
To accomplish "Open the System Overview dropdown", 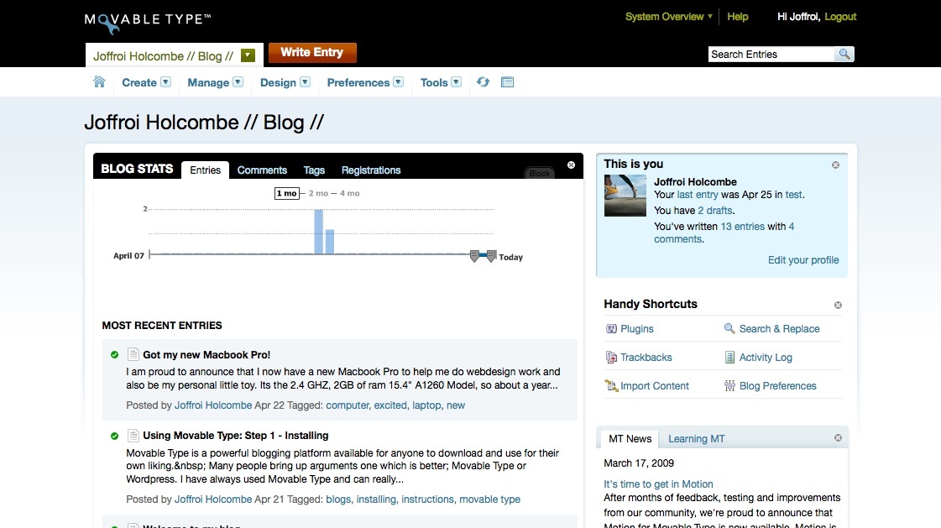I will coord(668,17).
